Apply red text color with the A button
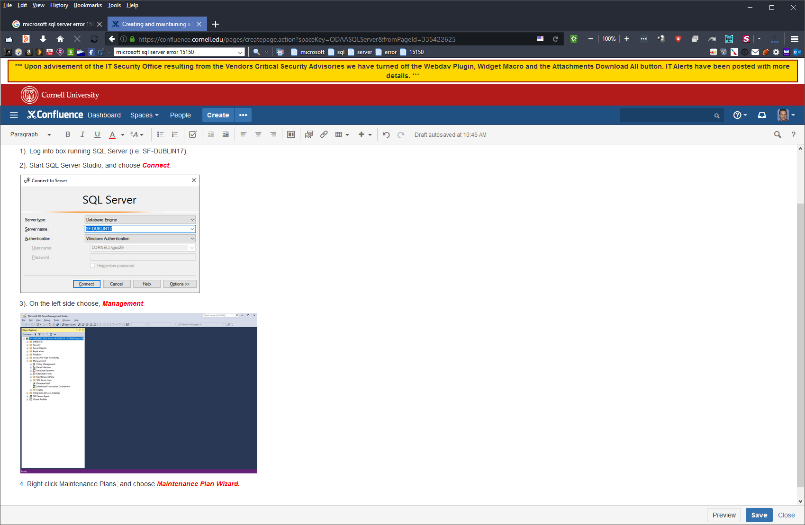Screen dimensions: 805x525 click(x=112, y=134)
